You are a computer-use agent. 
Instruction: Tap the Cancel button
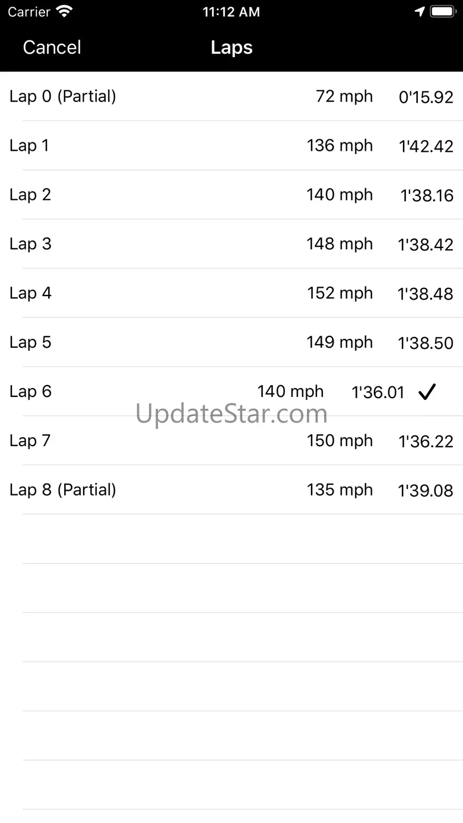pyautogui.click(x=52, y=47)
